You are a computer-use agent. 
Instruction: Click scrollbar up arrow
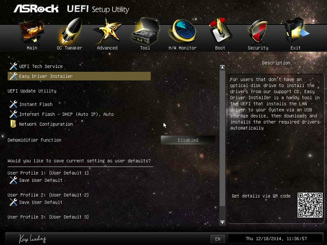pos(222,68)
